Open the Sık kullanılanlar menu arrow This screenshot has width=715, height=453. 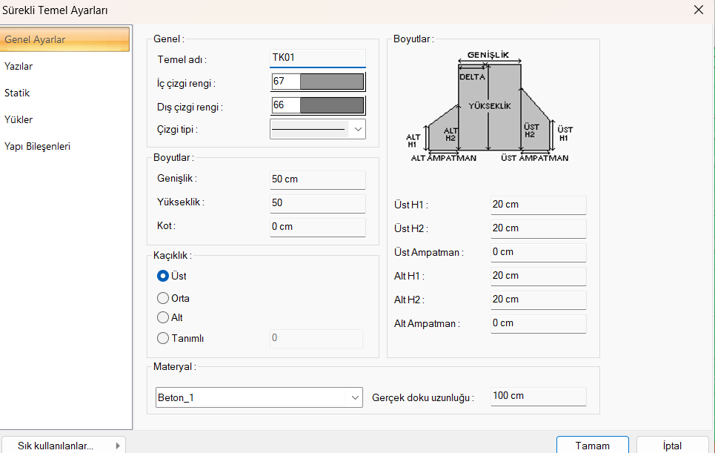(x=118, y=446)
